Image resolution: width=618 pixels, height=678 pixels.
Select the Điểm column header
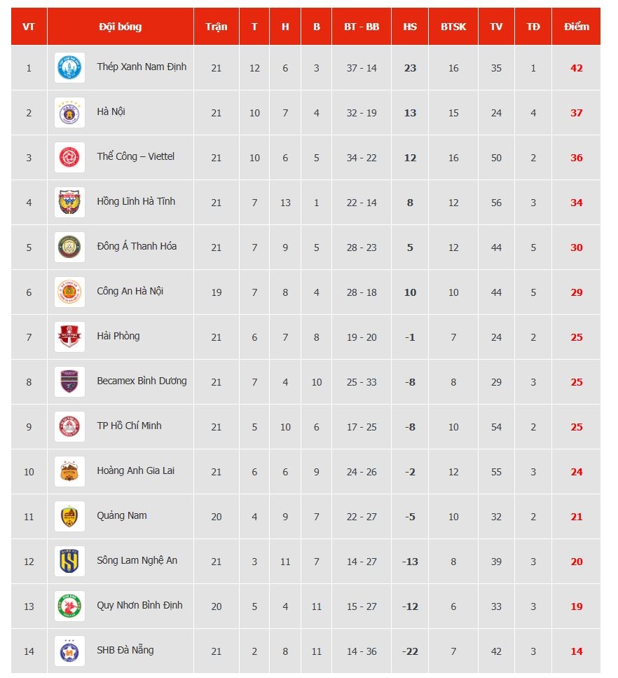(x=576, y=27)
